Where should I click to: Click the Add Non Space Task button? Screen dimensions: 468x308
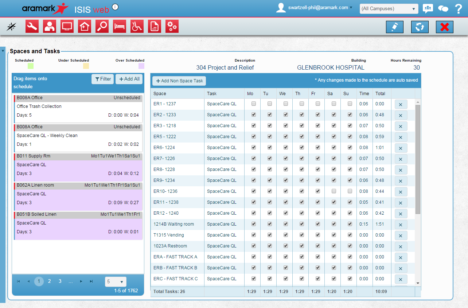click(179, 81)
